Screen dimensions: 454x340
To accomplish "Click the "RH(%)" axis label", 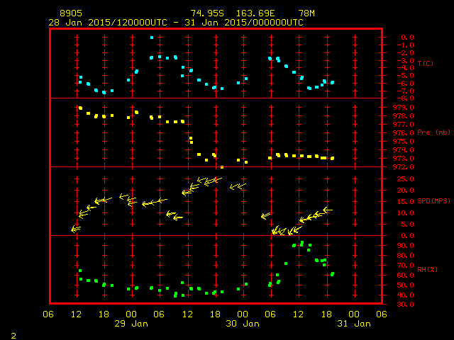I will (427, 269).
